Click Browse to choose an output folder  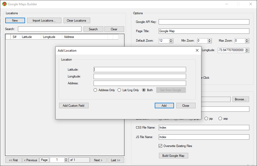click(240, 99)
